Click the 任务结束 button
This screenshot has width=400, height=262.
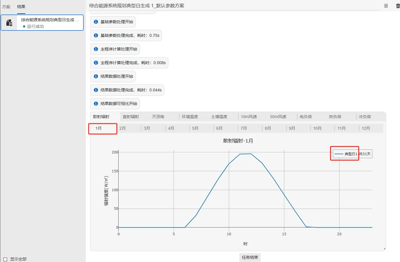pos(250,257)
